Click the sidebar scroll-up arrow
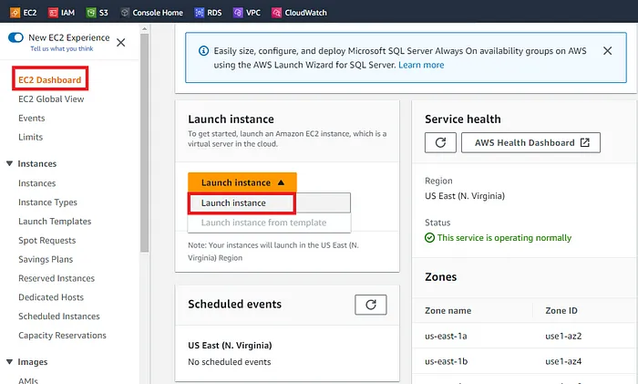638x384 pixels. point(144,28)
